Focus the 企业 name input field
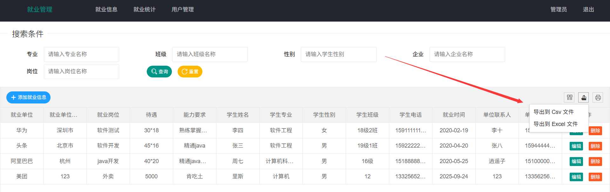The width and height of the screenshot is (610, 192). tap(467, 54)
